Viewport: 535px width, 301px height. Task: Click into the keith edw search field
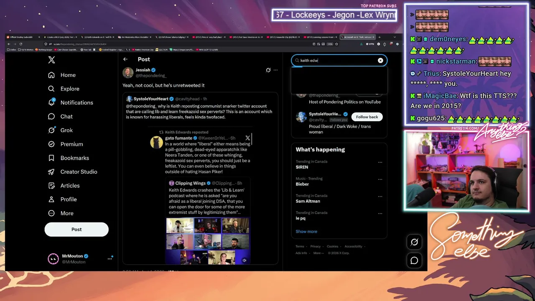339,61
